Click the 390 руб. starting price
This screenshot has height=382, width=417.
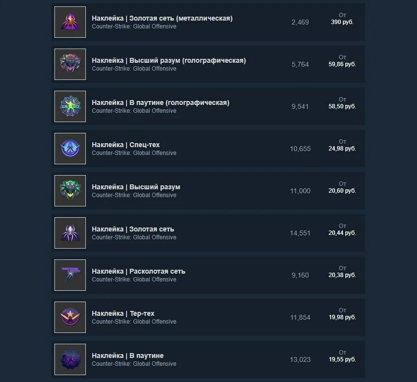[x=342, y=22]
